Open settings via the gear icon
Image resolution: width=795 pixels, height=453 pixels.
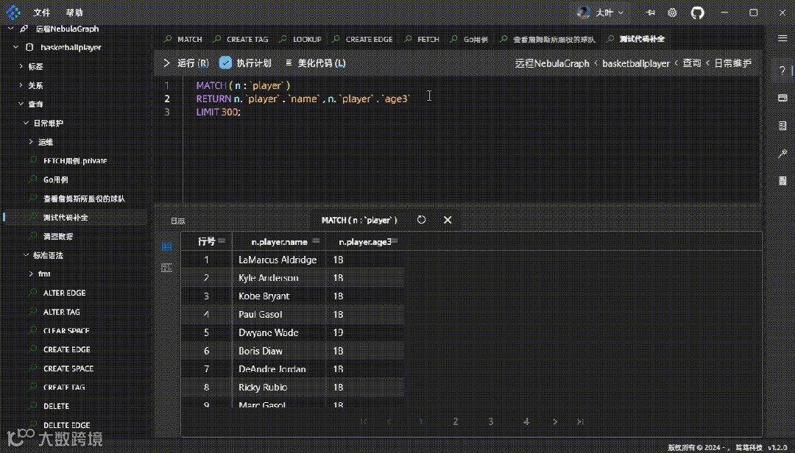[672, 13]
